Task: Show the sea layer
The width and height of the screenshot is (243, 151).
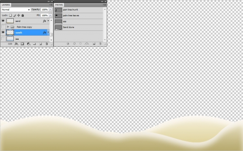Action: point(3,39)
